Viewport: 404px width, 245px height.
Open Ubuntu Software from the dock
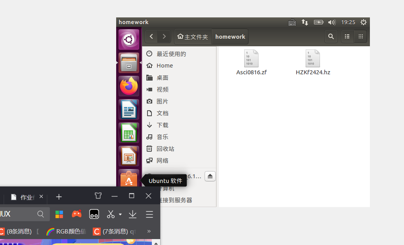(x=129, y=179)
